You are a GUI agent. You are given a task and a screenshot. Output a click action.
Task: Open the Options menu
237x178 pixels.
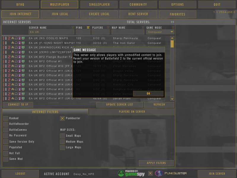[177, 4]
